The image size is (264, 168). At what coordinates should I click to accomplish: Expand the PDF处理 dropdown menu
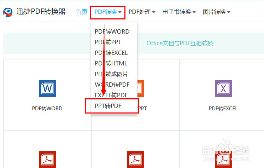tap(142, 12)
